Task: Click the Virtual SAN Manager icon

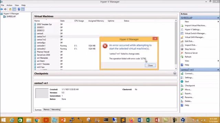Action: coord(182,37)
